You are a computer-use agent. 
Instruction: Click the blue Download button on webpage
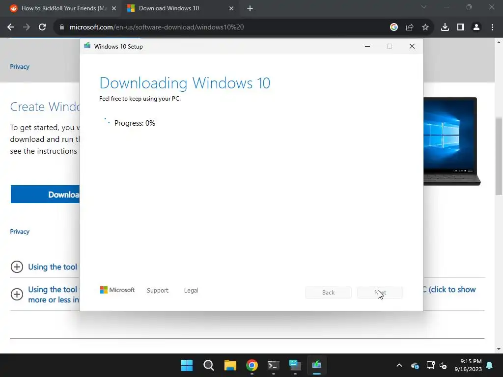coord(45,194)
